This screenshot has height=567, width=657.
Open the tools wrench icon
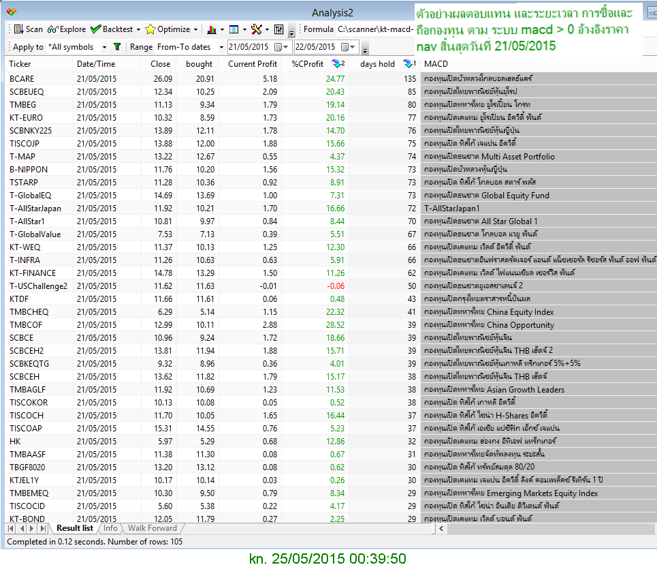tap(257, 29)
